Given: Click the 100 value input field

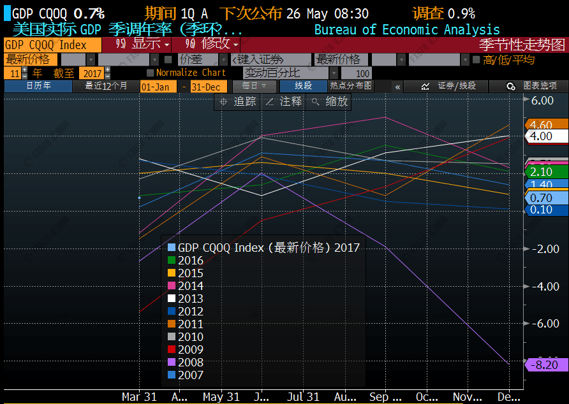Looking at the screenshot, I should click(358, 72).
